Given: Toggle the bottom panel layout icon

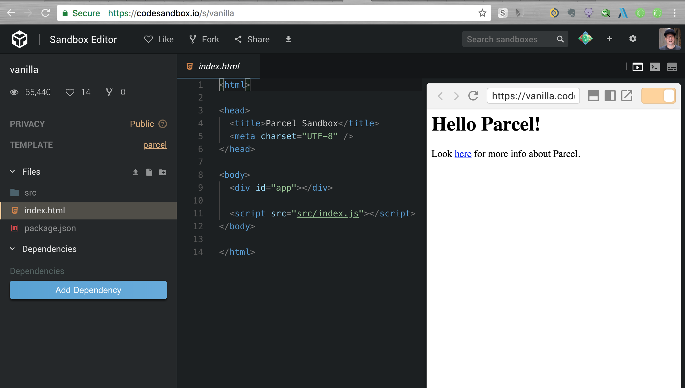Looking at the screenshot, I should coord(672,67).
